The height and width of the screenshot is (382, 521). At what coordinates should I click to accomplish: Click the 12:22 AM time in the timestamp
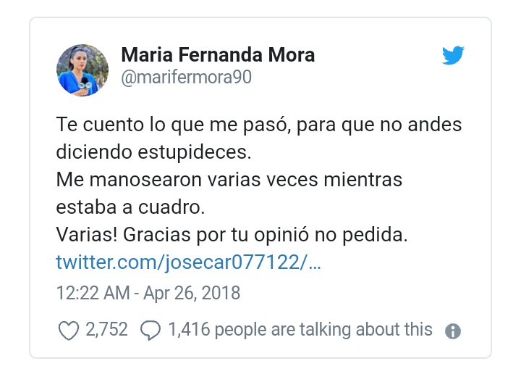coord(90,294)
